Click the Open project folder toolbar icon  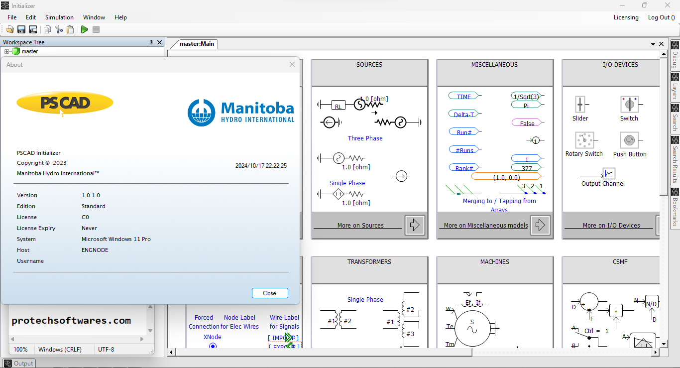9,29
